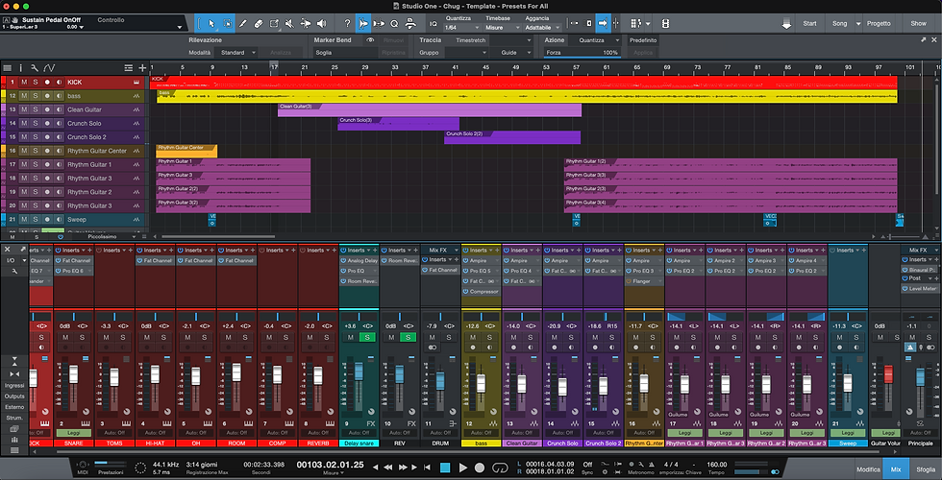The height and width of the screenshot is (480, 942).
Task: Open the Piccolissimo track height dropdown
Action: coord(108,237)
